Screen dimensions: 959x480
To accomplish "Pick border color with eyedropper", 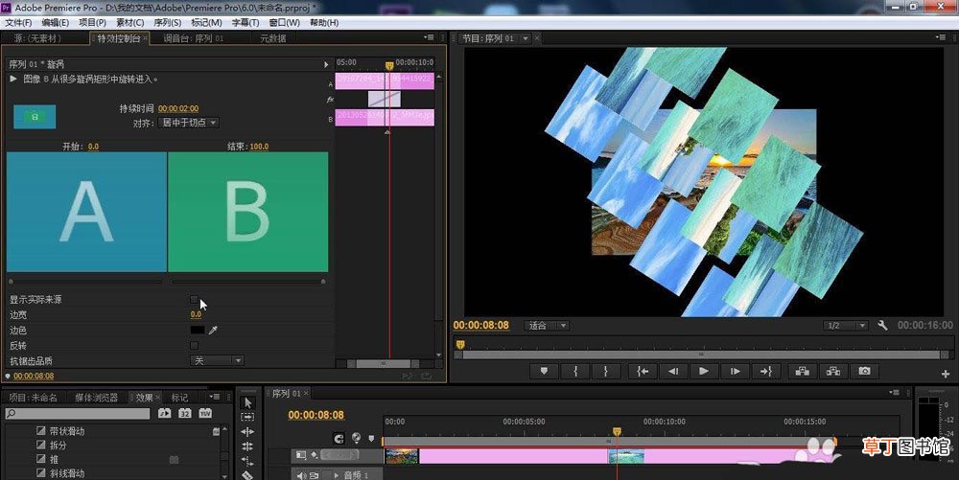I will click(213, 331).
